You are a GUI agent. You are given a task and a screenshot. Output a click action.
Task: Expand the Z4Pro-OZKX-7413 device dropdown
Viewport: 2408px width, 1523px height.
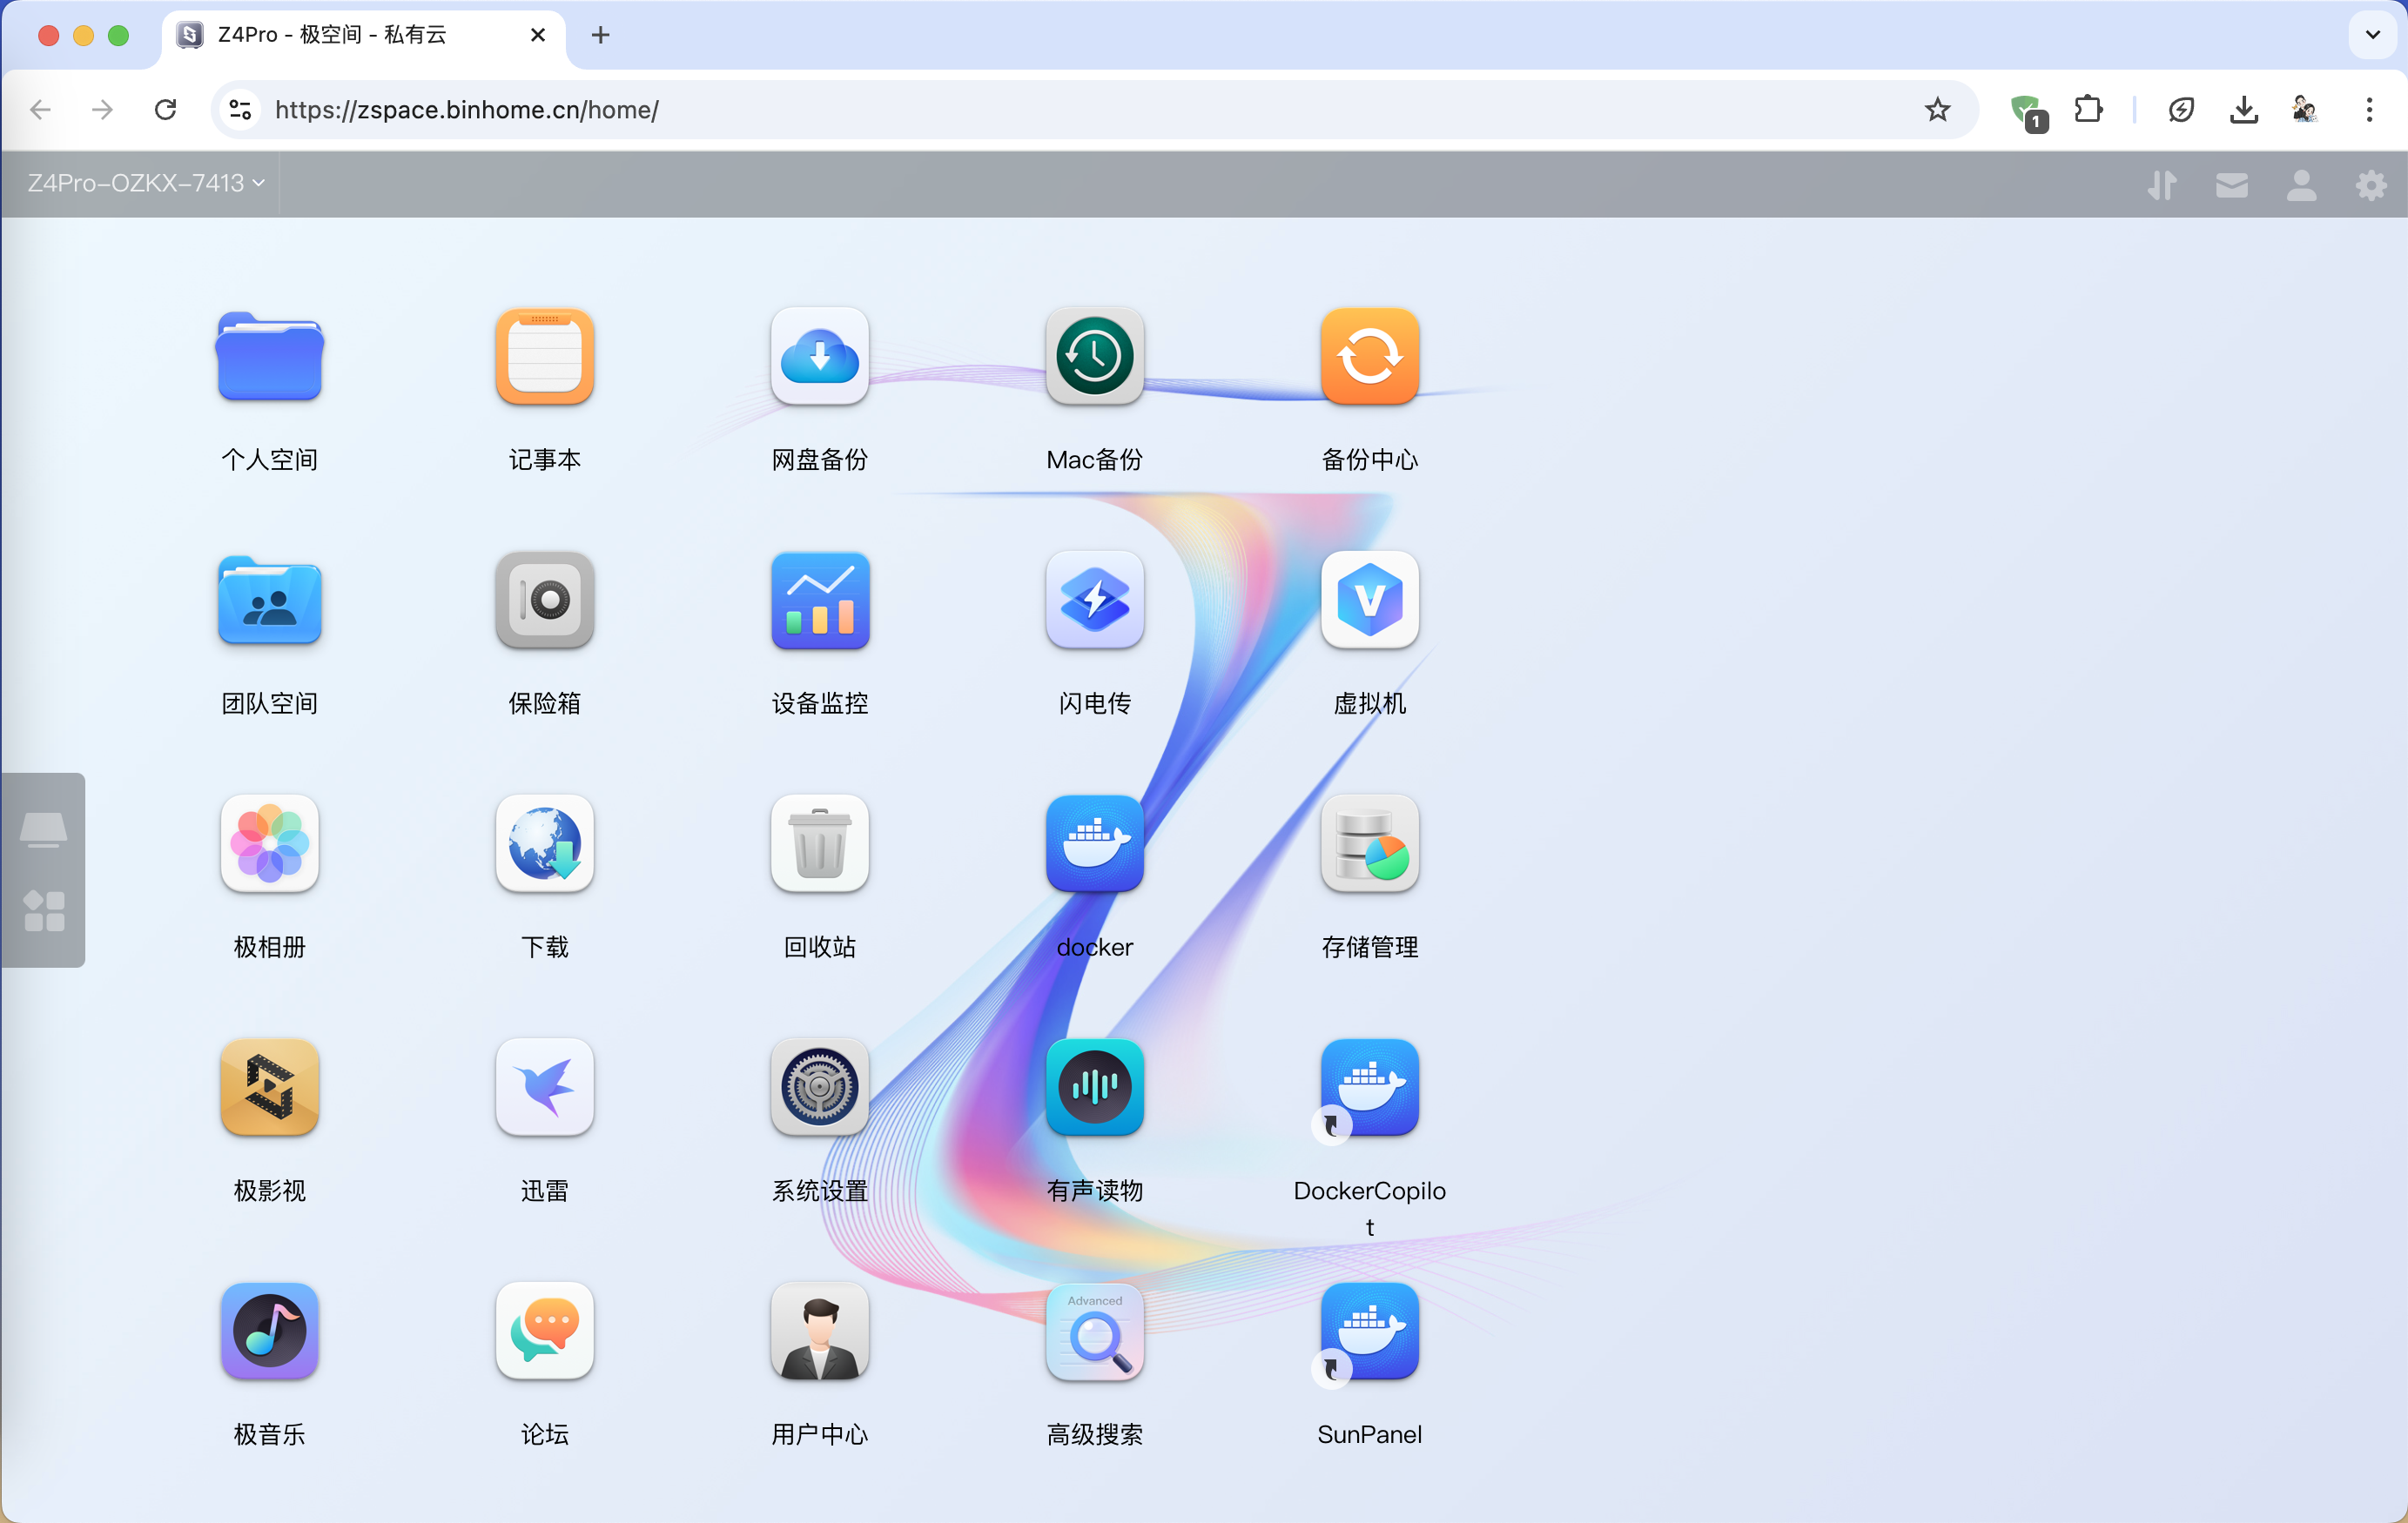click(145, 183)
